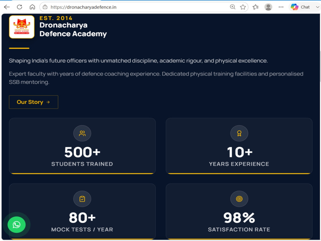Click the Dronacharya Defence Academy heading

73,30
